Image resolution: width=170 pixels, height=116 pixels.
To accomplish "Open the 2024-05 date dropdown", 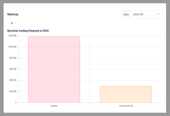I will click(146, 14).
